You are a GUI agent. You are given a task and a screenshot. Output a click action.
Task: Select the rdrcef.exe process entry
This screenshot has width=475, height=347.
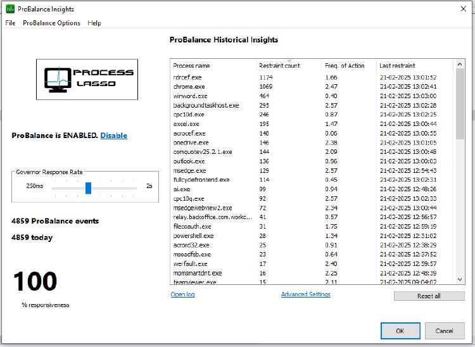(187, 77)
